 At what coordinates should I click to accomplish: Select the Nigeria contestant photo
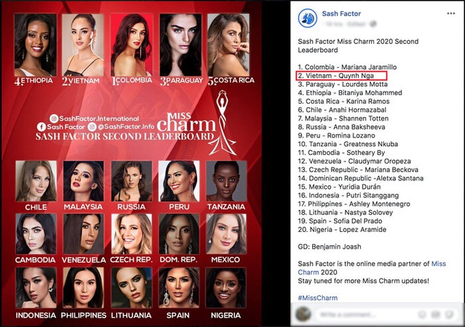pyautogui.click(x=226, y=288)
